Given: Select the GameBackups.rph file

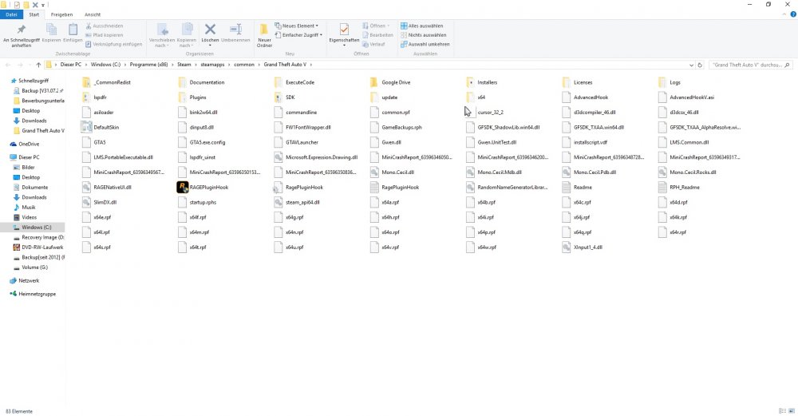Looking at the screenshot, I should [x=396, y=127].
